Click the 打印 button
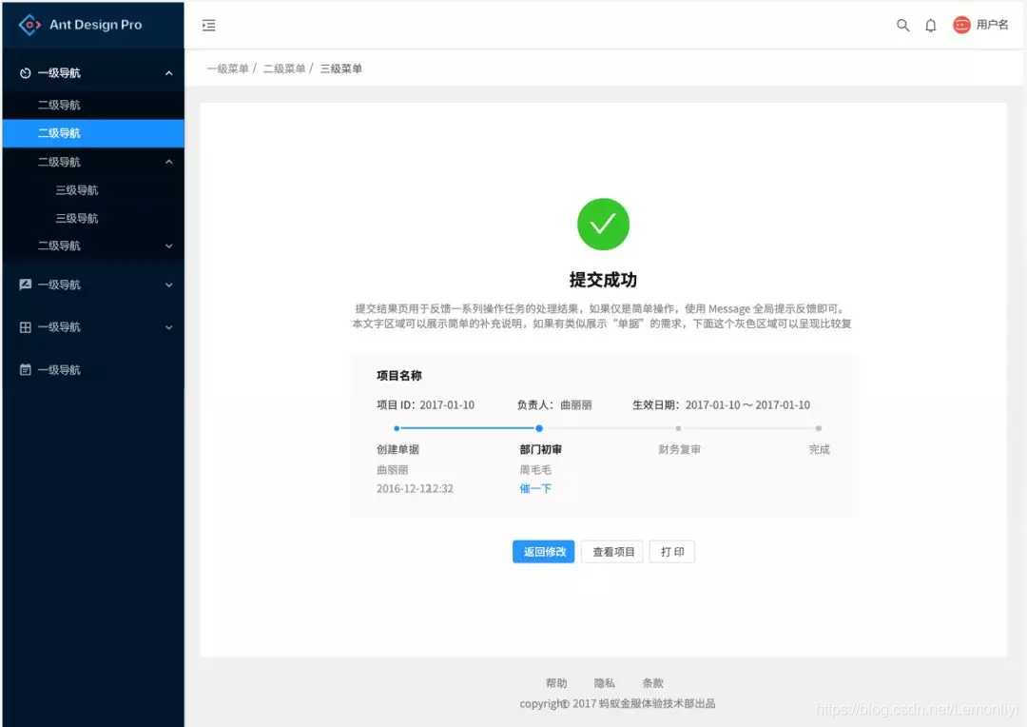 [672, 551]
